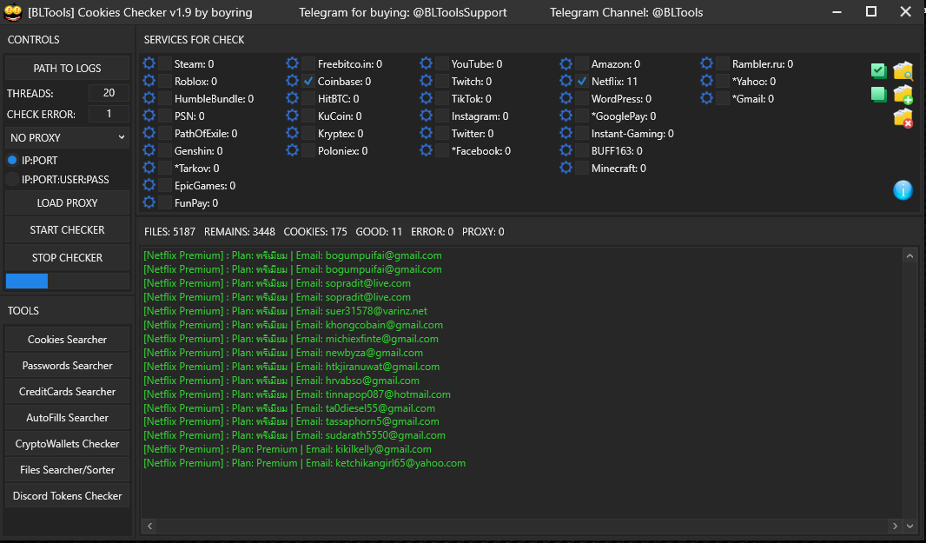This screenshot has width=926, height=543.
Task: Enable the Instant-Gaming checkbox
Action: click(582, 134)
